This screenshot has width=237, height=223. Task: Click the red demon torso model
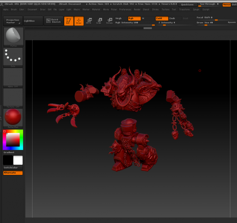[131, 90]
